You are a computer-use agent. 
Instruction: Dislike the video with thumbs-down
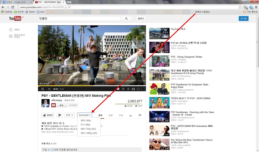60,115
